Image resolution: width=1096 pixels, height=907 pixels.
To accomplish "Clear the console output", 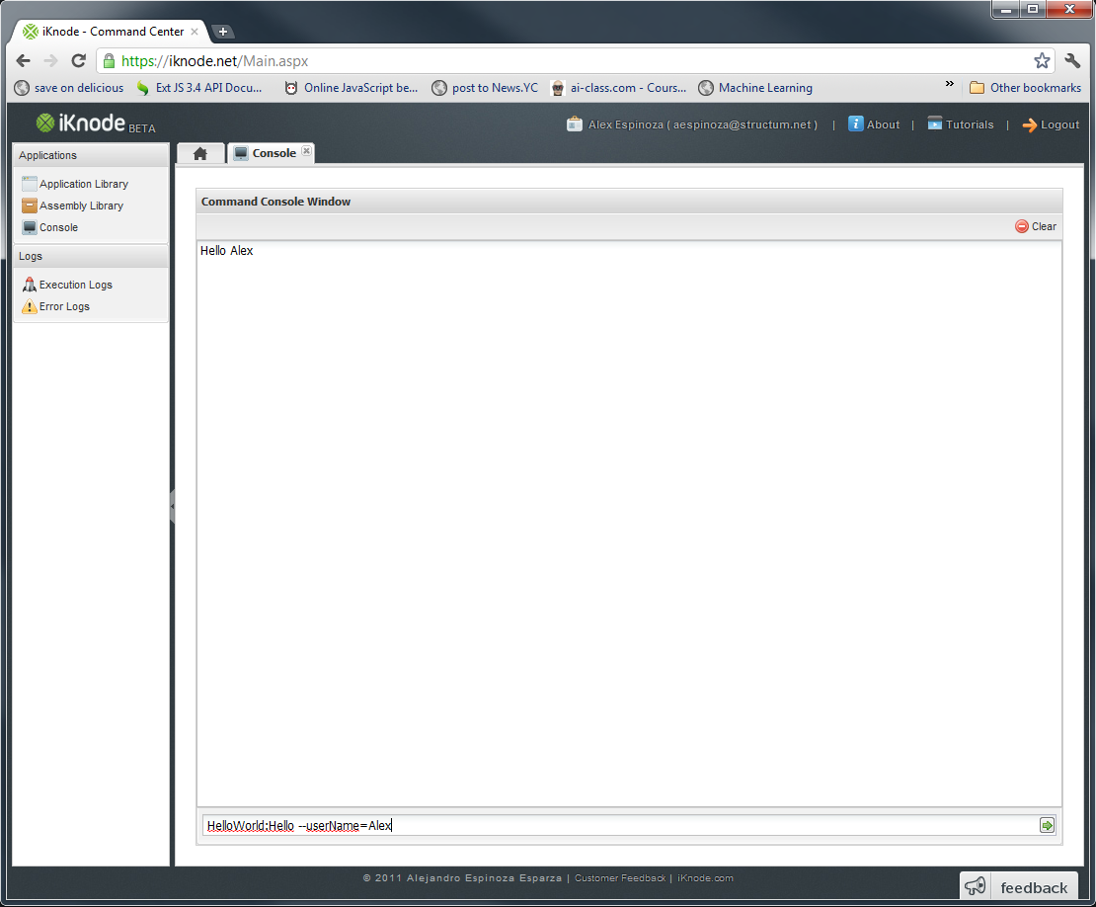I will click(1036, 226).
